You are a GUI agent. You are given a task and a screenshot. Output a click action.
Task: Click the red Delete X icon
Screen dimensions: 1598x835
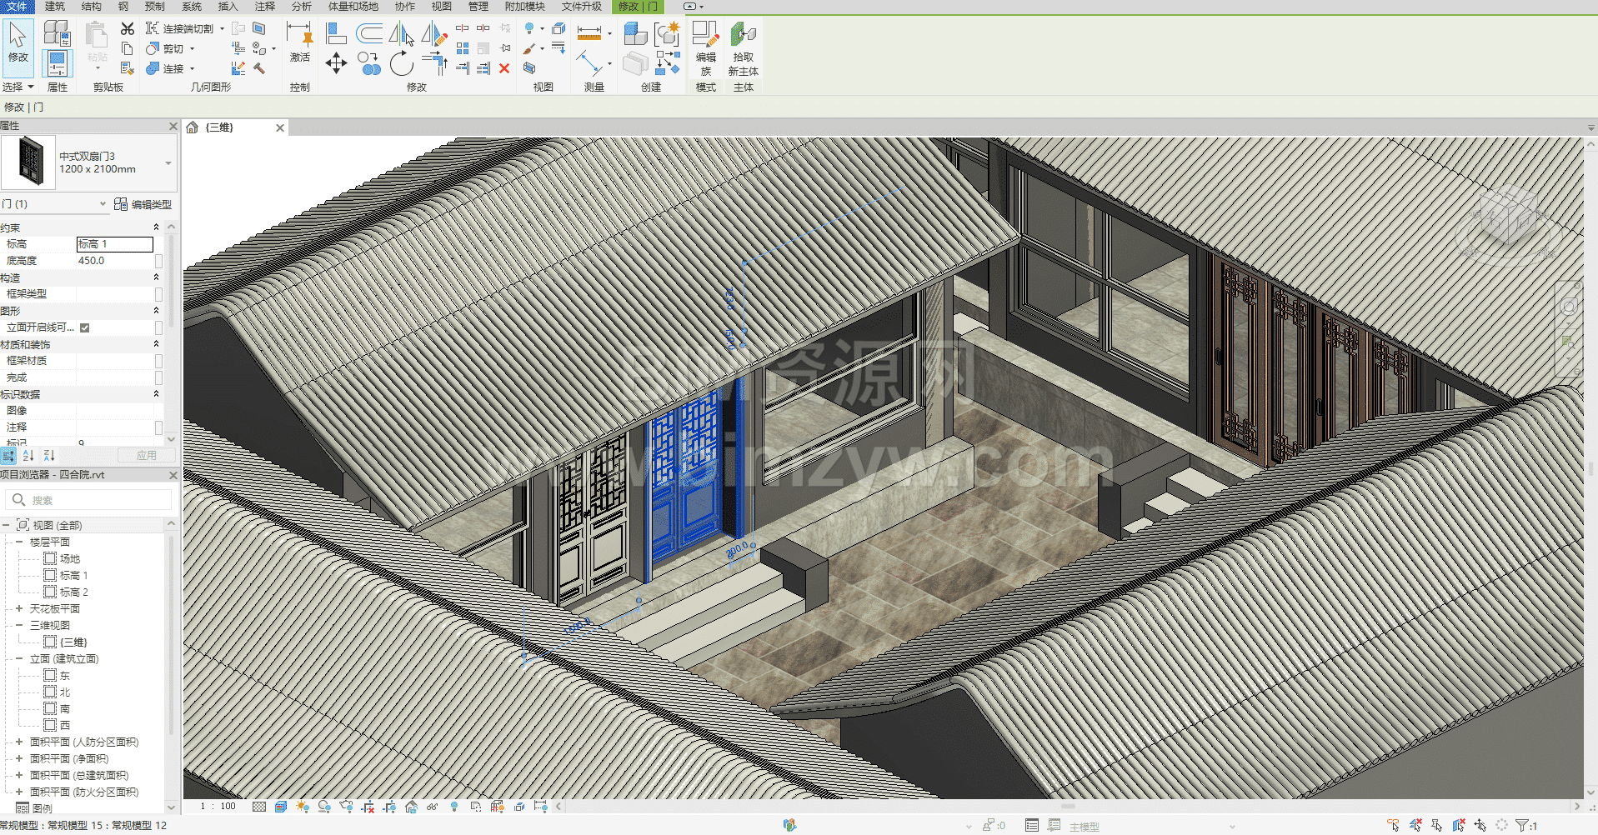[504, 68]
